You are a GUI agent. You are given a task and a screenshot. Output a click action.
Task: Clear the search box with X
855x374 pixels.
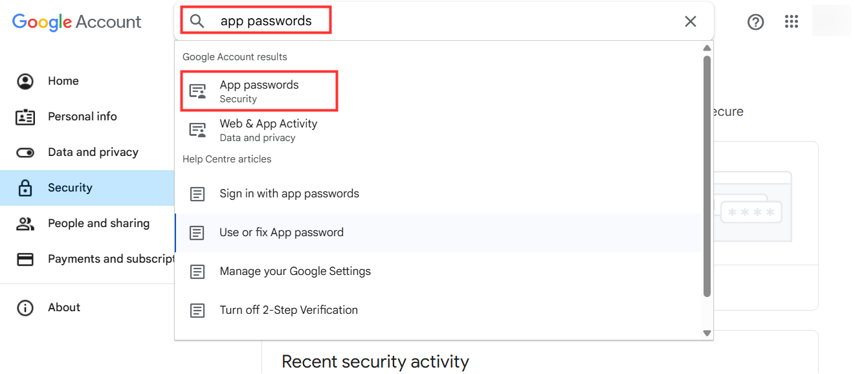pyautogui.click(x=691, y=21)
